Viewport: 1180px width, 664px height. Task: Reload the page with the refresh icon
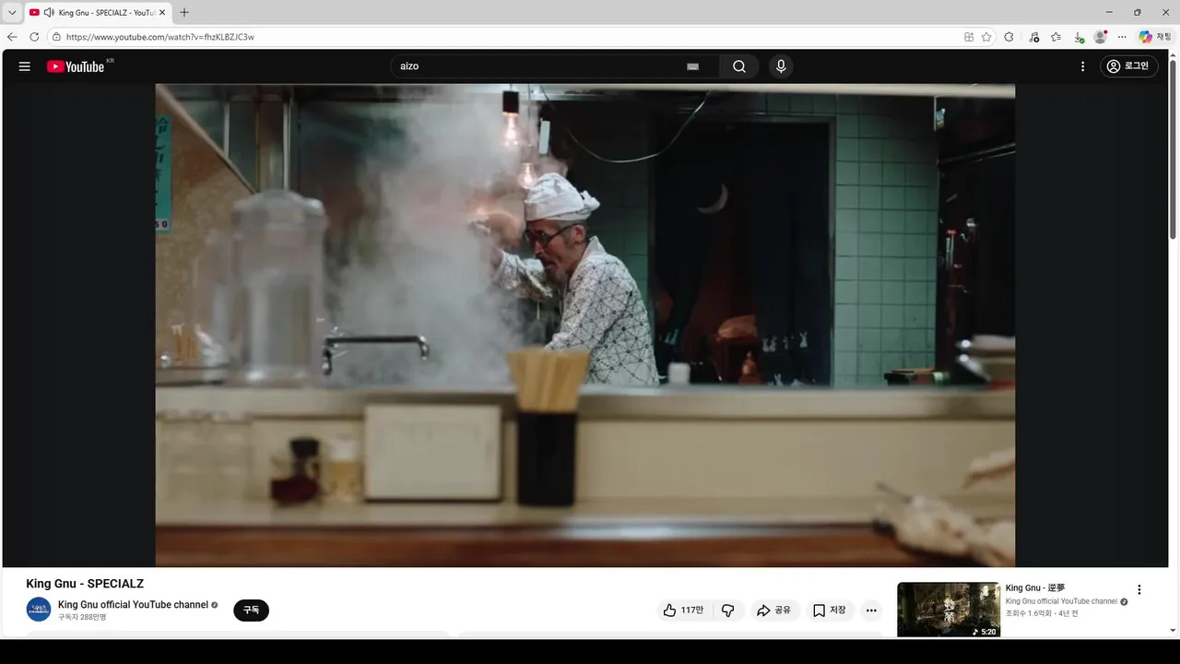click(x=34, y=37)
